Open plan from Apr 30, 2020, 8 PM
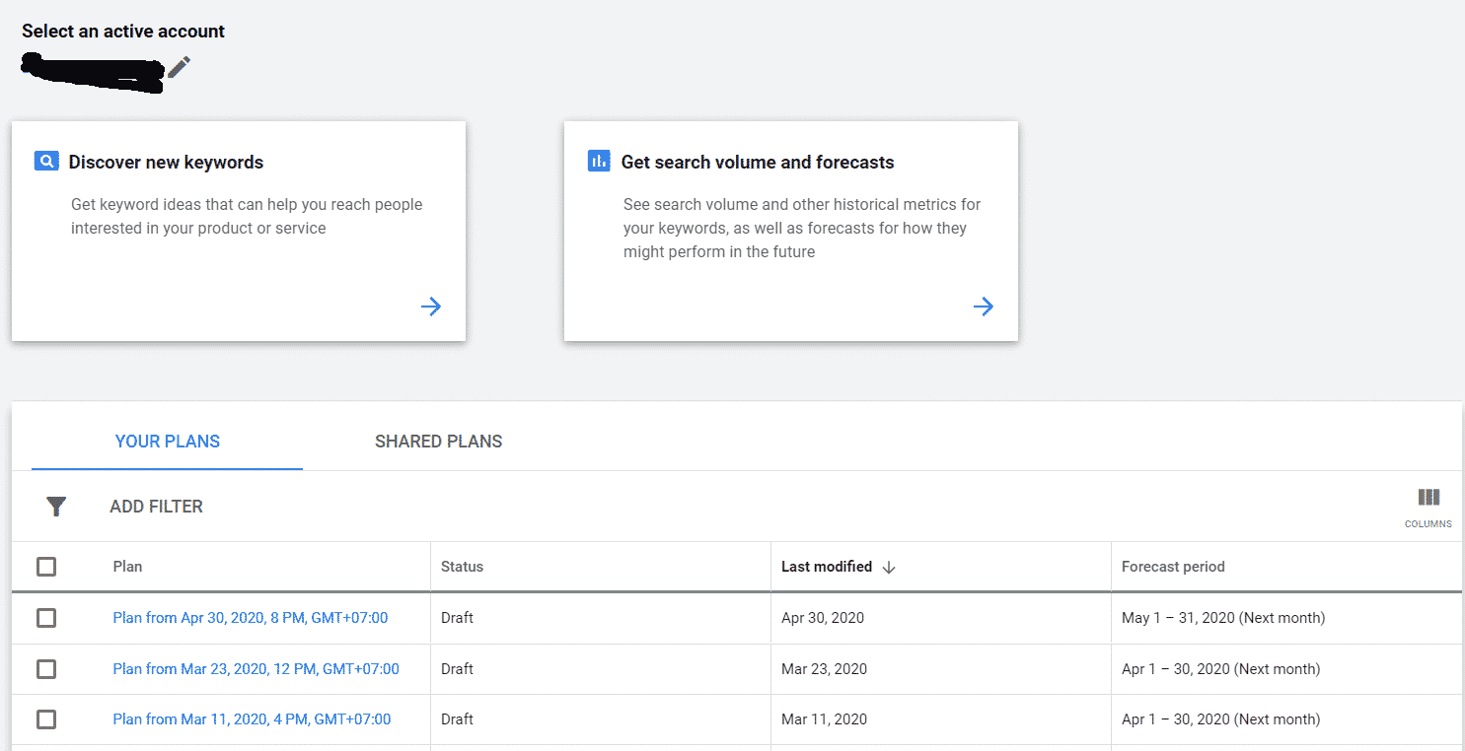The width and height of the screenshot is (1465, 751). click(251, 618)
